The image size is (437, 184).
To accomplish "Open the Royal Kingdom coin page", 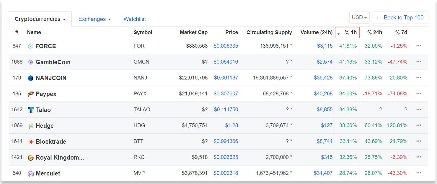I will (60, 158).
